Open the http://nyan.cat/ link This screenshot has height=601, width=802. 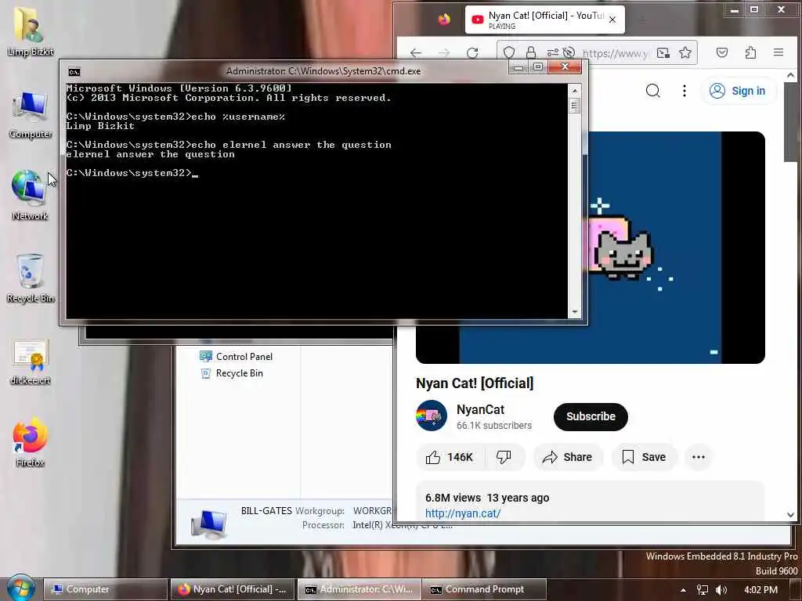(463, 513)
